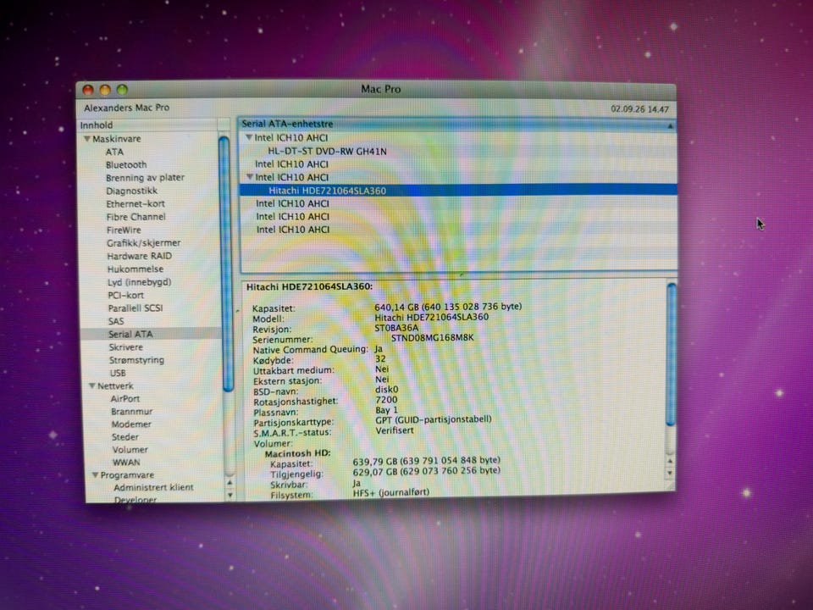Open Brenning av plater section
Screen dimensions: 813x610
pyautogui.click(x=145, y=178)
